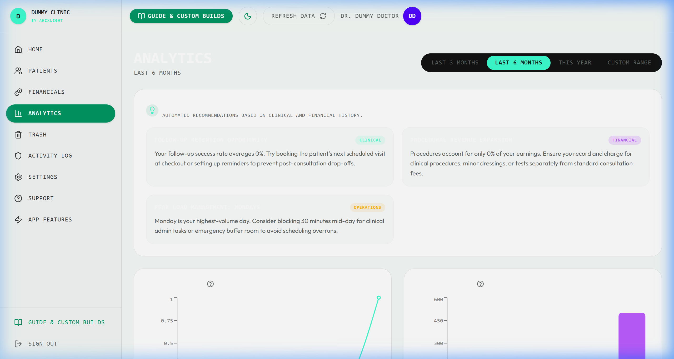Click the Dummy Clinic D logo
674x359 pixels.
(x=18, y=16)
